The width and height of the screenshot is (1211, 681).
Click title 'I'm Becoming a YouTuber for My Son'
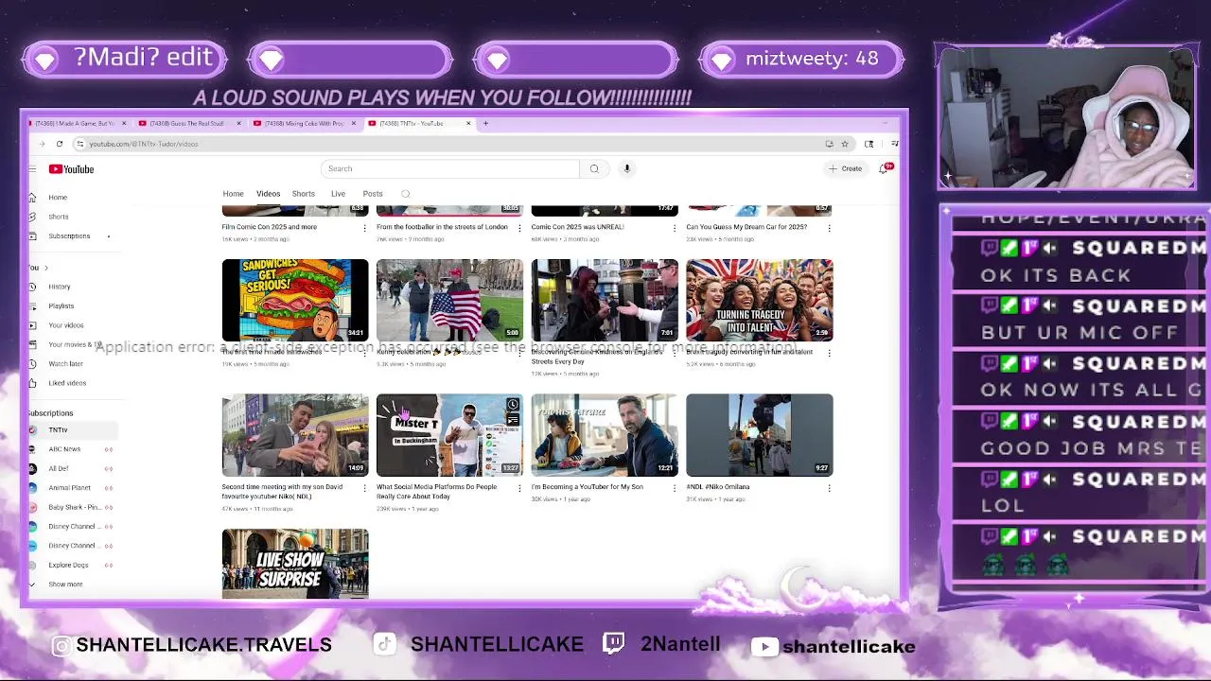click(x=588, y=487)
